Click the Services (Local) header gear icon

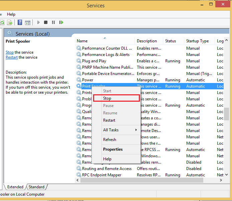10,33
